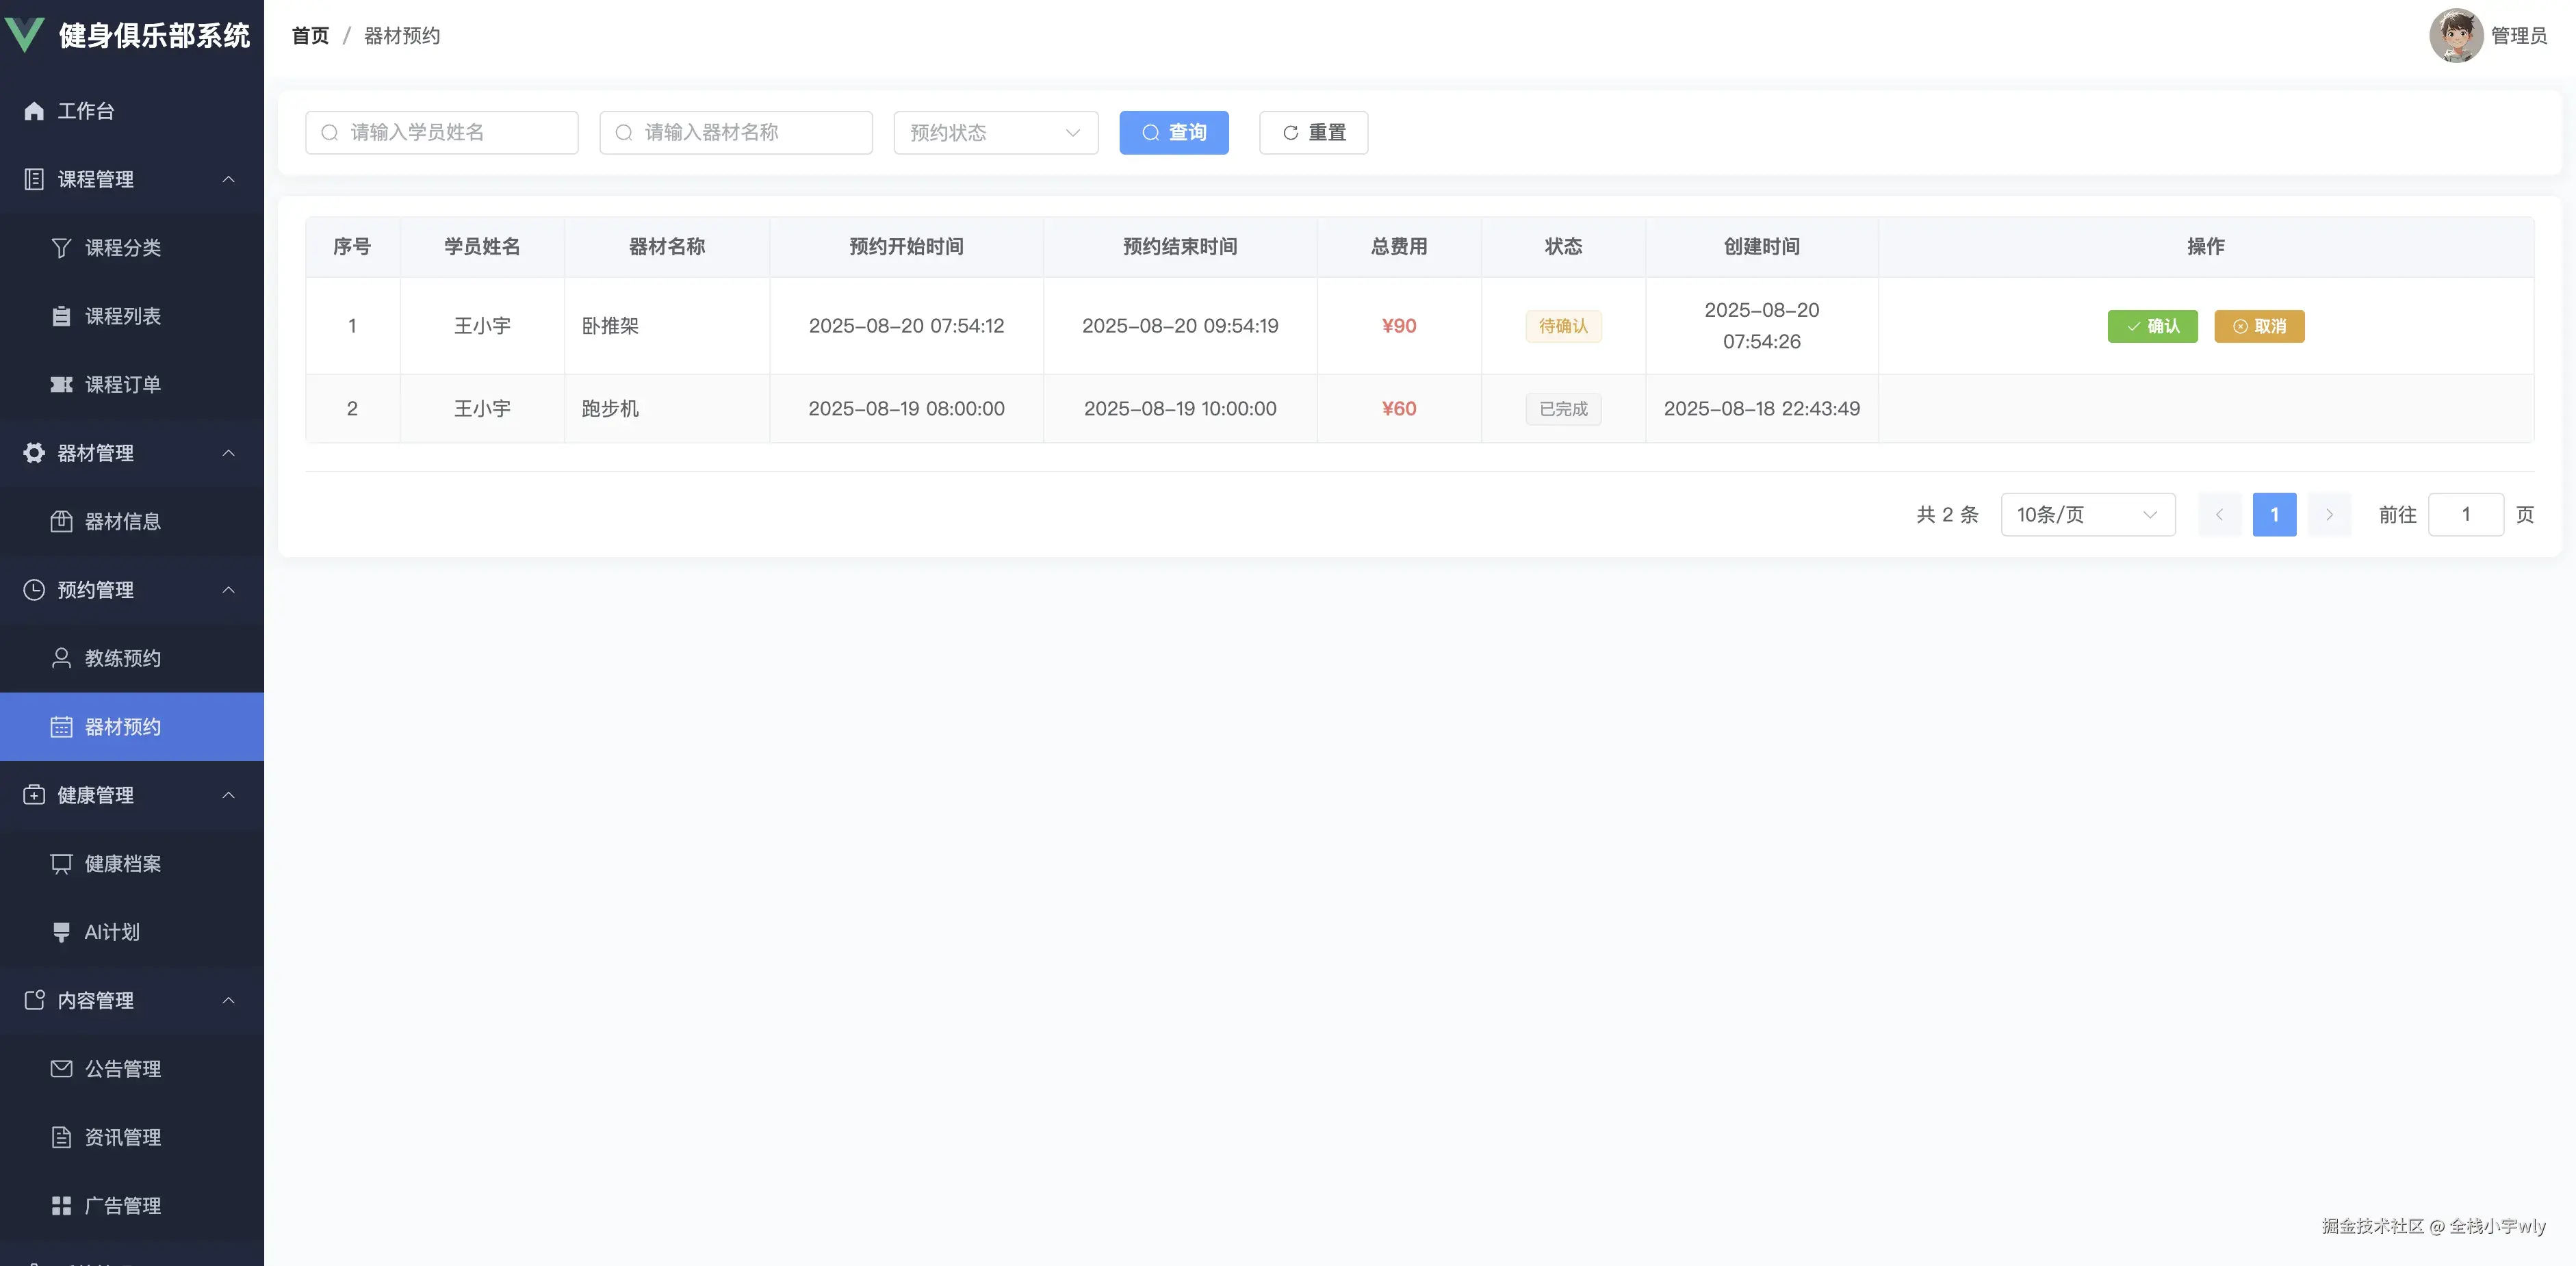Collapse the 课程管理 submenu
This screenshot has width=2576, height=1266.
(x=228, y=179)
